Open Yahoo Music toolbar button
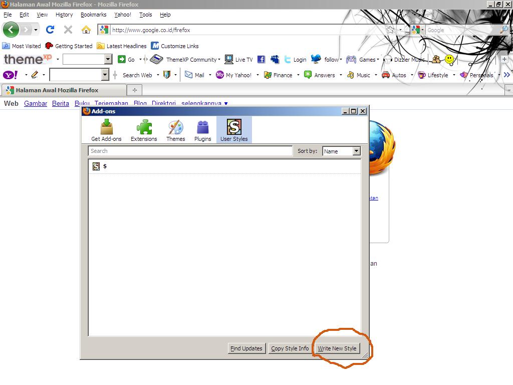Viewport: 513px width, 385px height. click(359, 75)
